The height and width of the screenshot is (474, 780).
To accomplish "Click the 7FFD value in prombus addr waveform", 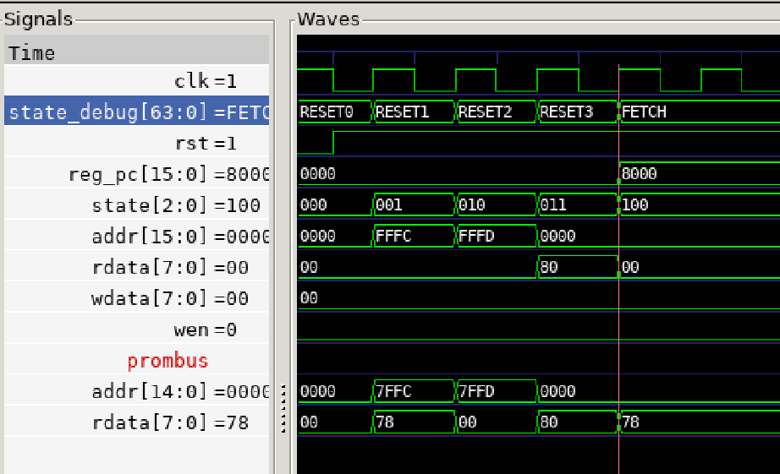I will (x=476, y=391).
